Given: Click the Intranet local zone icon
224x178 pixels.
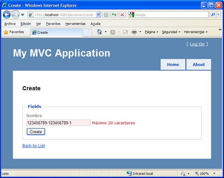Looking at the screenshot, I should [x=129, y=174].
